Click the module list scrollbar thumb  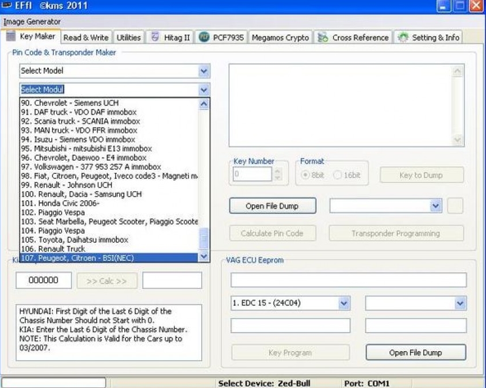[204, 239]
